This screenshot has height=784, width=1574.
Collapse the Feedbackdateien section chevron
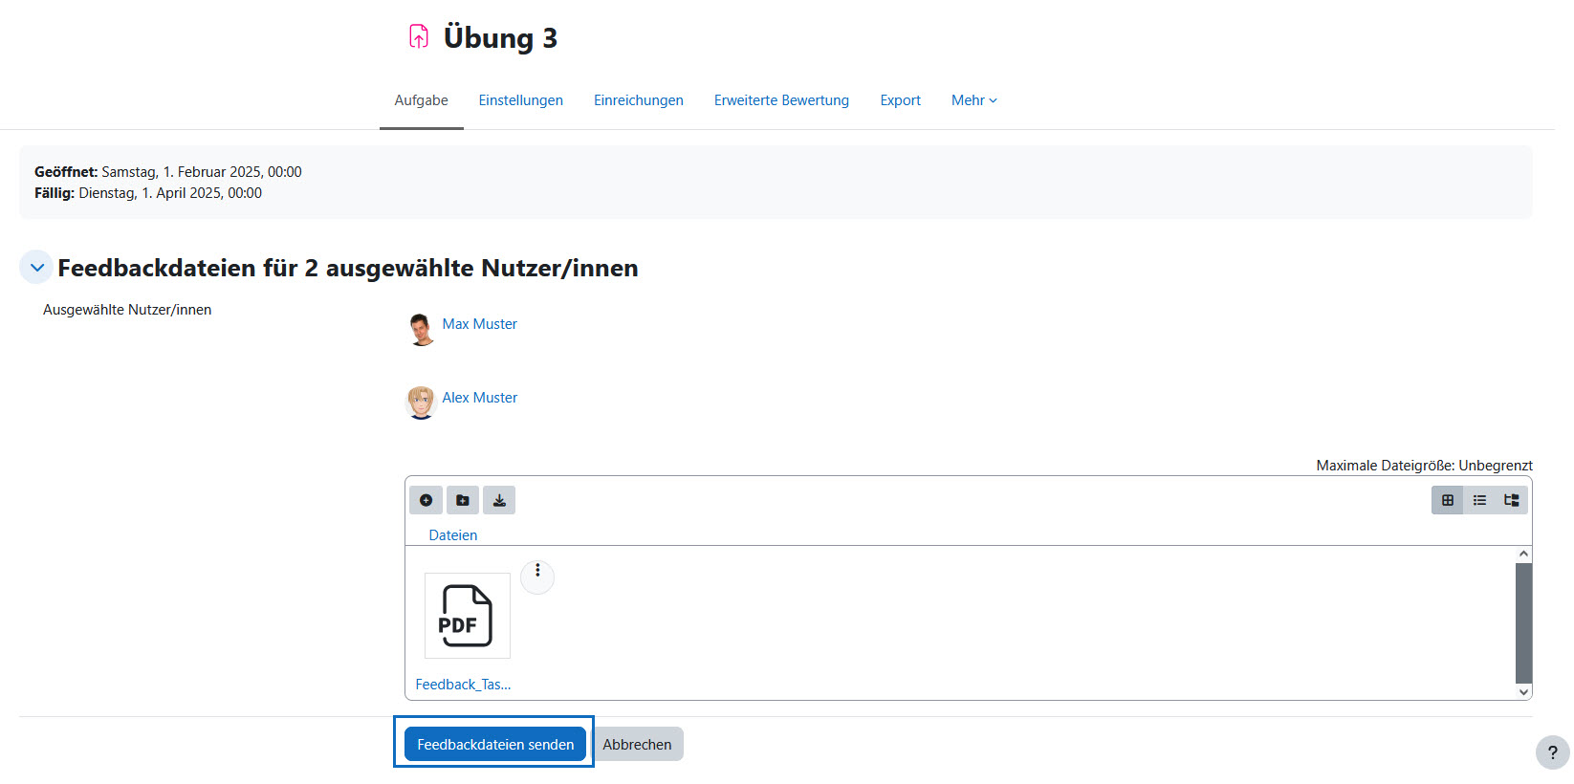click(36, 268)
